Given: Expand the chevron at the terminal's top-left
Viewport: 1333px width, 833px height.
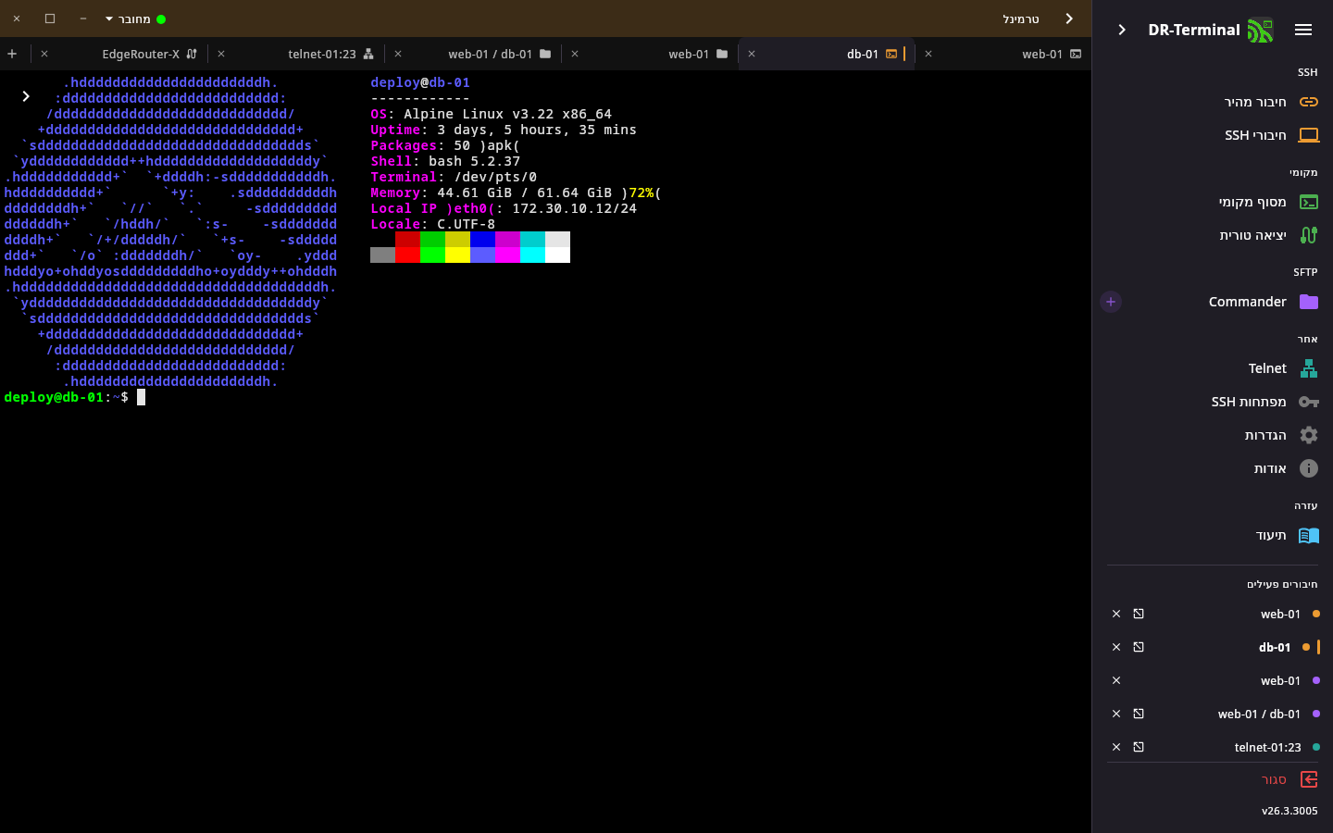Looking at the screenshot, I should [x=26, y=96].
